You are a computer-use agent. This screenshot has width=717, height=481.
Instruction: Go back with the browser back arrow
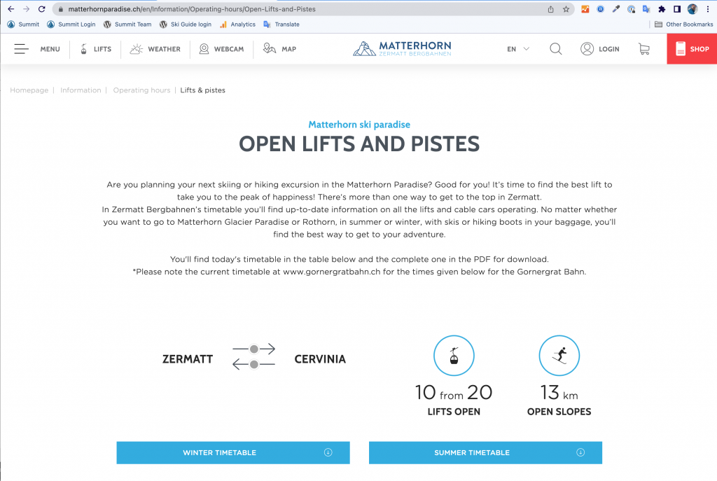[11, 9]
